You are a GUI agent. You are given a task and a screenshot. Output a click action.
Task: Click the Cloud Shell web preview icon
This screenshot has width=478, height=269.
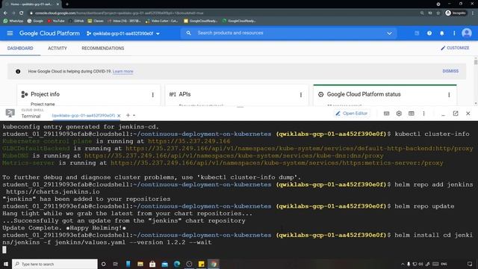[x=412, y=114]
